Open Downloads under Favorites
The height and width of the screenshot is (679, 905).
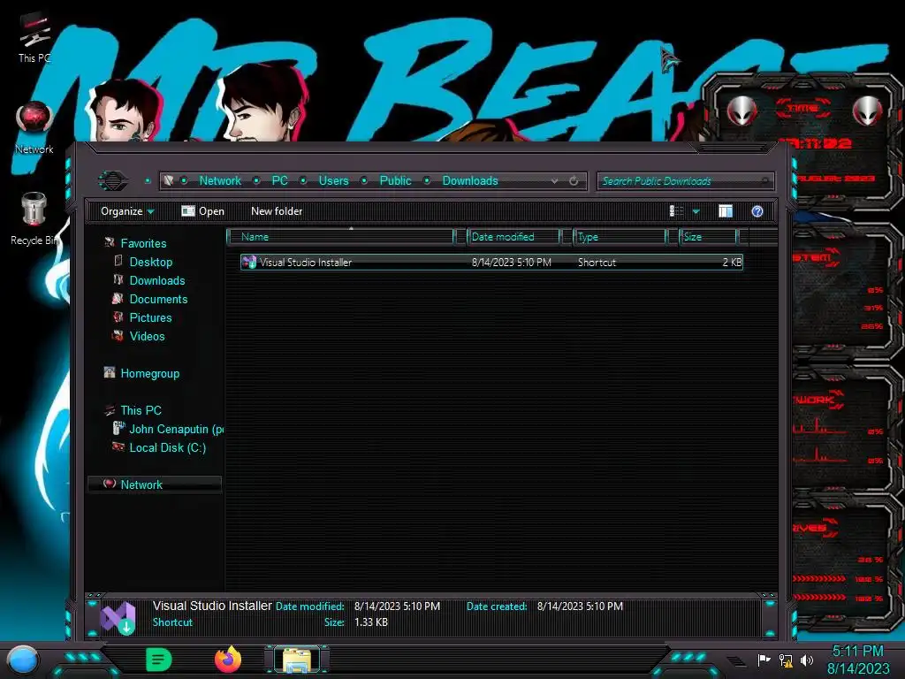point(157,280)
